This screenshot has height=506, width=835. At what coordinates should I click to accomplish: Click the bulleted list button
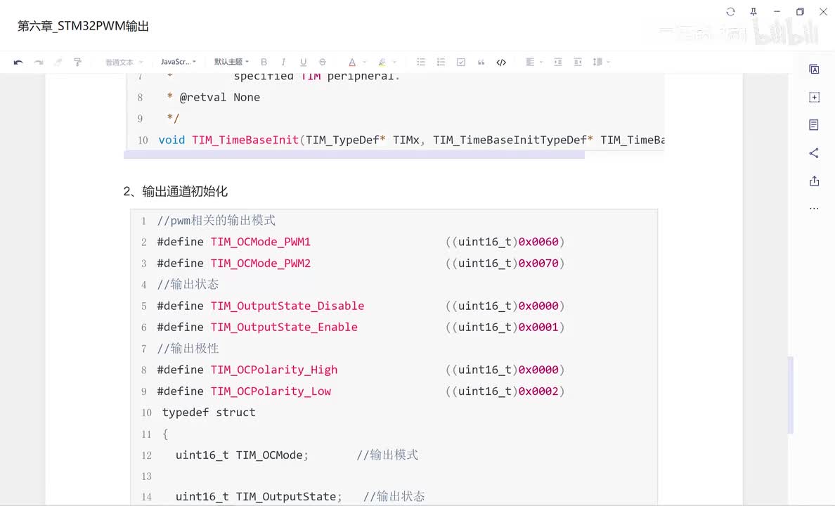pyautogui.click(x=421, y=62)
